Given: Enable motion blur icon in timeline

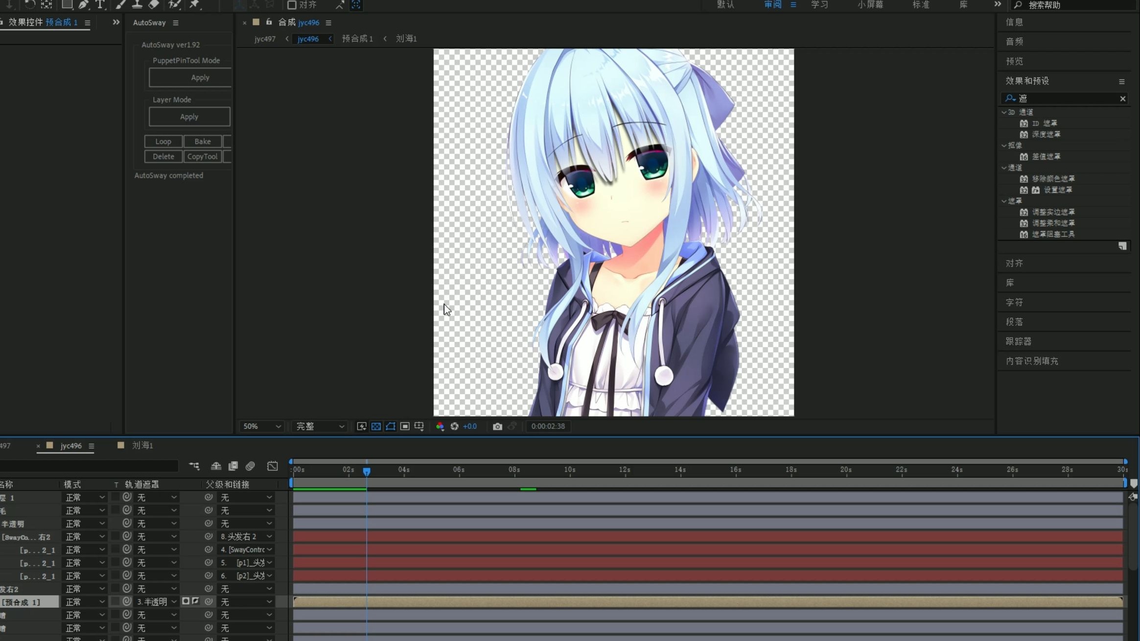Looking at the screenshot, I should tap(250, 466).
